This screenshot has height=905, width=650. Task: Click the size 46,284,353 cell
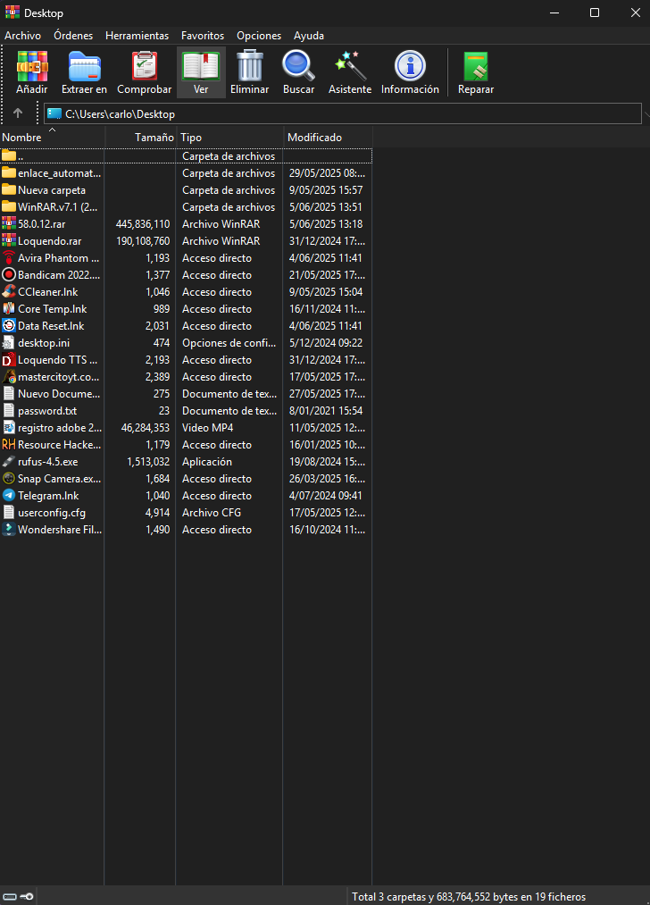(146, 428)
